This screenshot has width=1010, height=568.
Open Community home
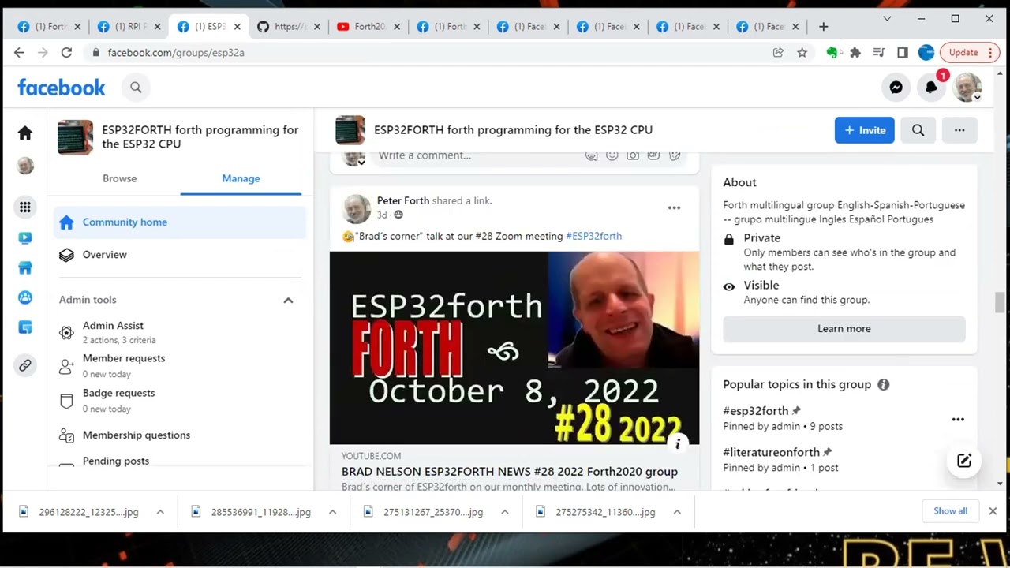[x=180, y=222]
